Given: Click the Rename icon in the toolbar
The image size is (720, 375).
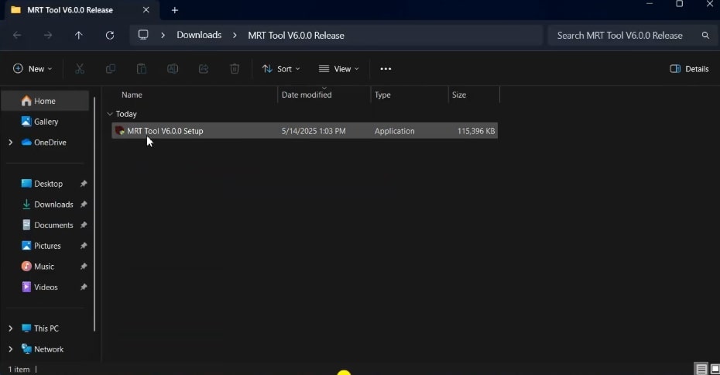Looking at the screenshot, I should coord(173,69).
